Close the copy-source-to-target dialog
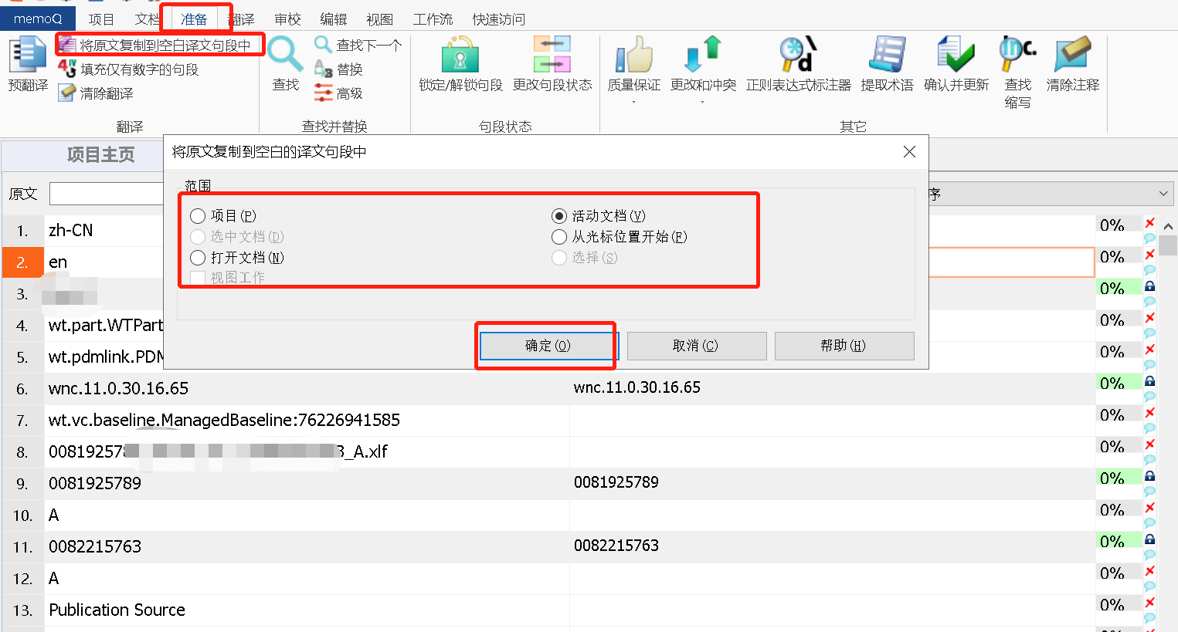Image resolution: width=1178 pixels, height=632 pixels. point(909,152)
